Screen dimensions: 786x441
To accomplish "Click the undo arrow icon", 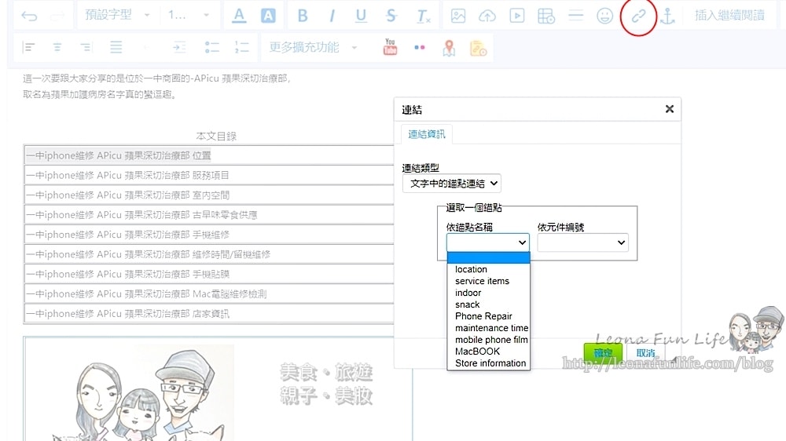I will tap(29, 16).
